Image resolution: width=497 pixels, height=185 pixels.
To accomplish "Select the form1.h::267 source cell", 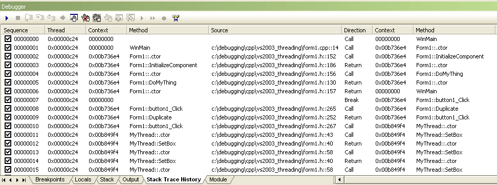I will coord(273,126).
